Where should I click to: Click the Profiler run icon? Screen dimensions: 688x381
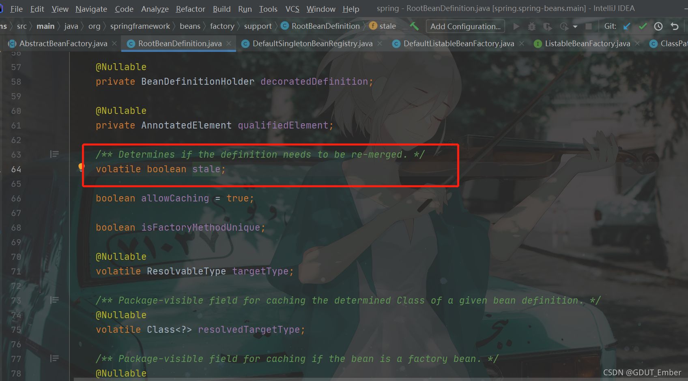(x=564, y=26)
